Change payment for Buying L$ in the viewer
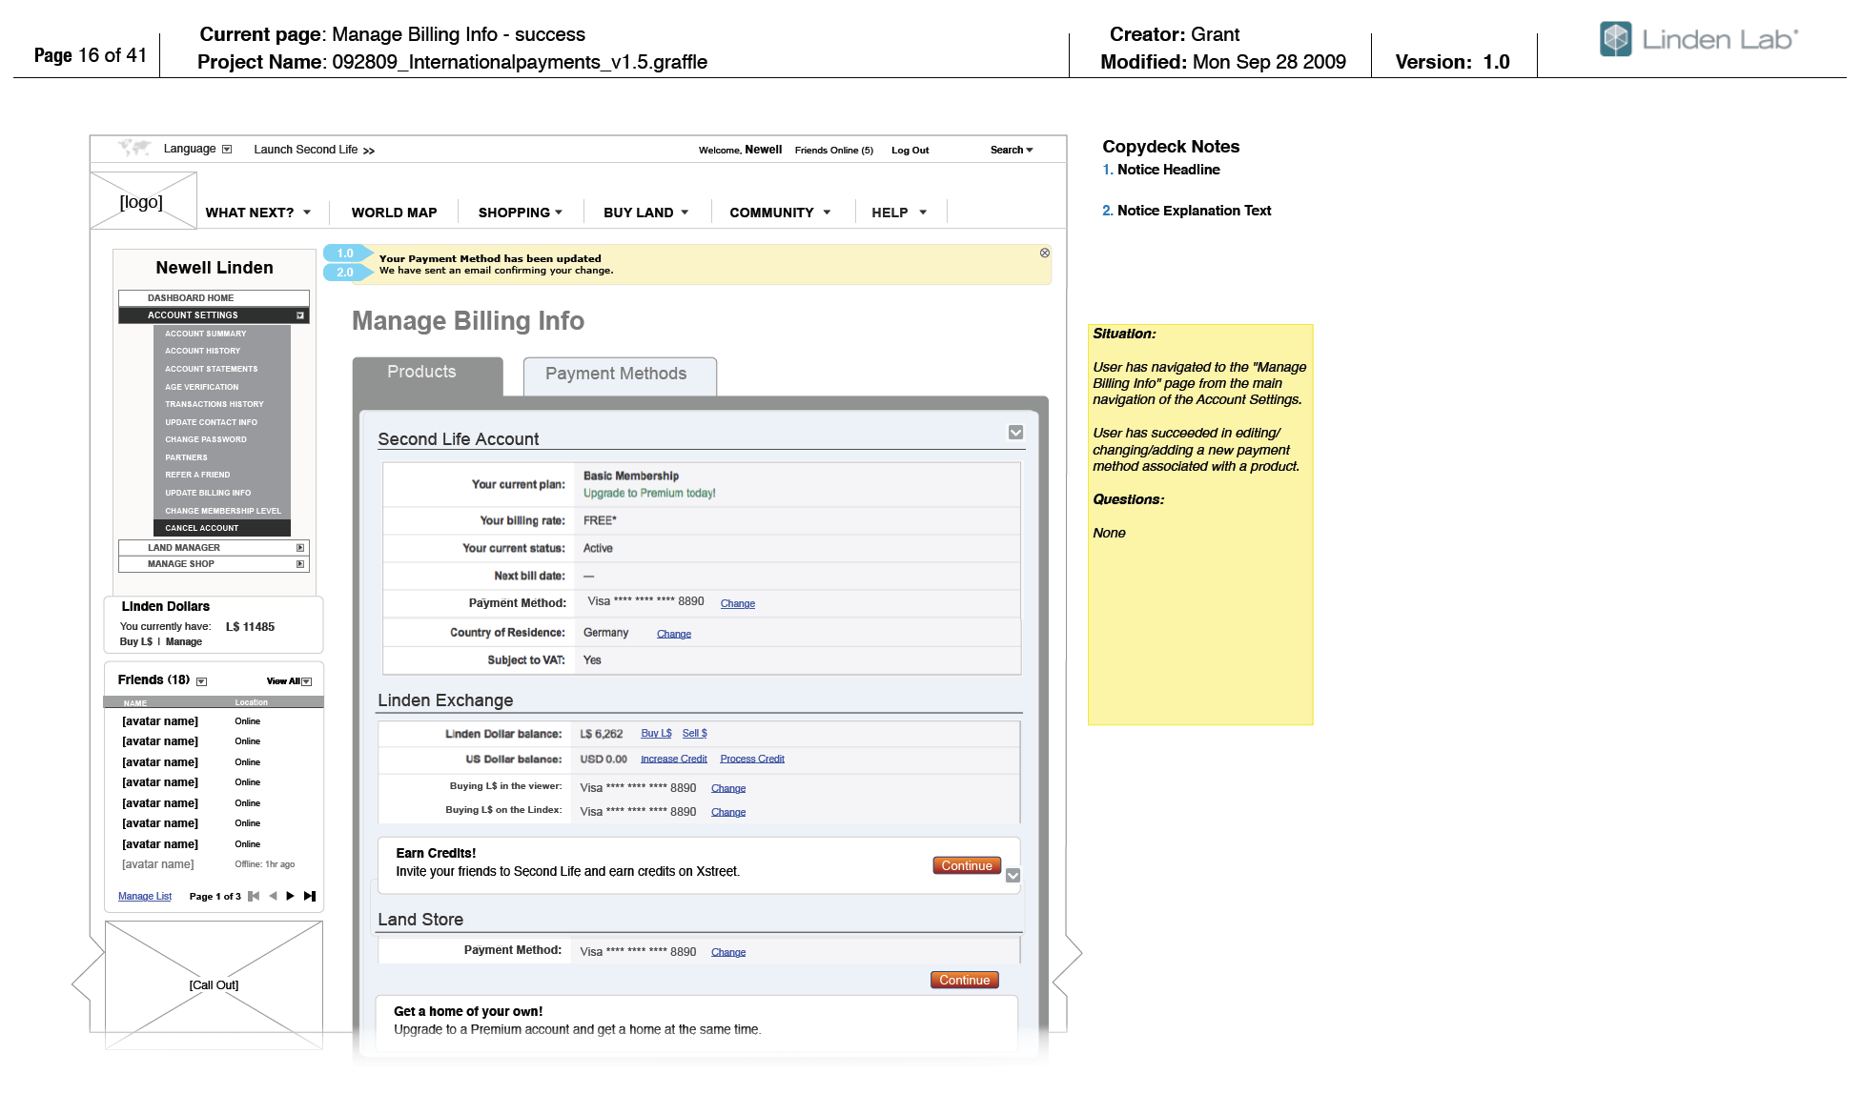Screen dimensions: 1862x1095 click(727, 789)
